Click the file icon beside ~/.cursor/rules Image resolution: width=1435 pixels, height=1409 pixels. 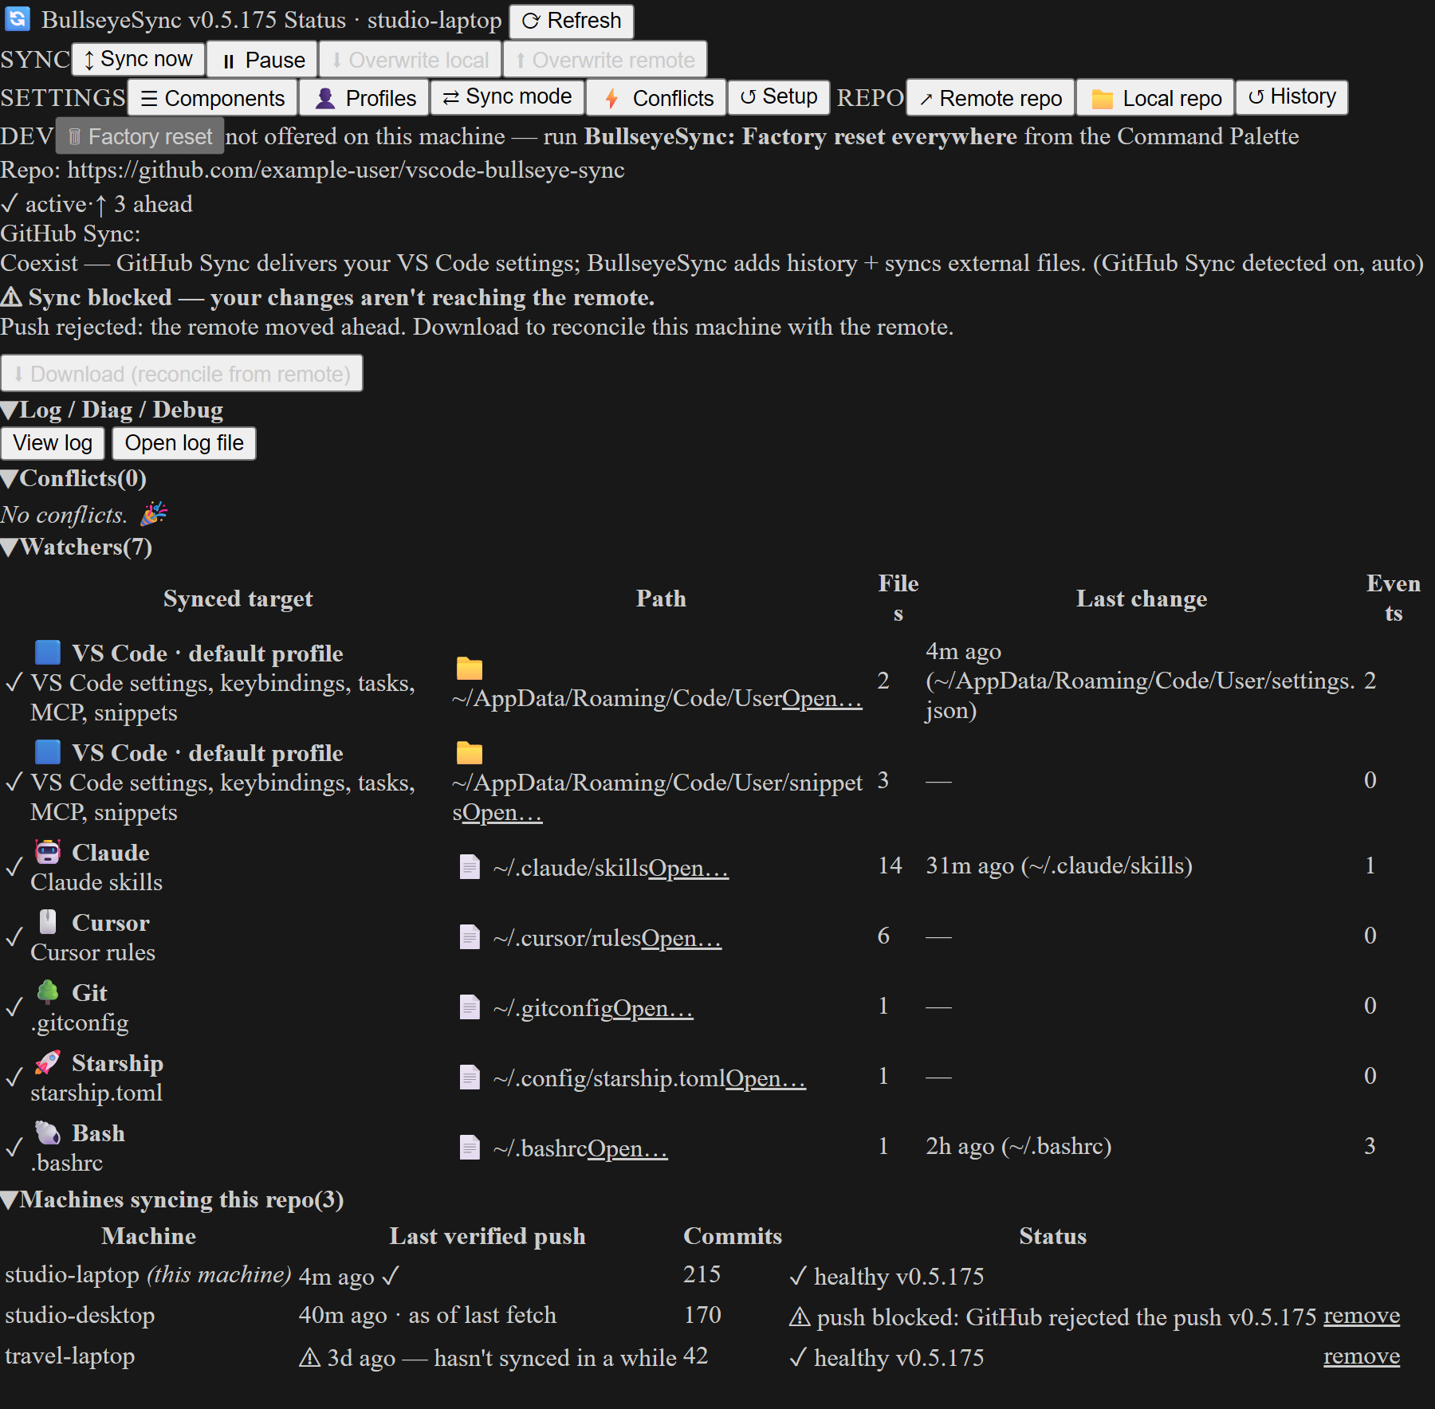pos(470,936)
